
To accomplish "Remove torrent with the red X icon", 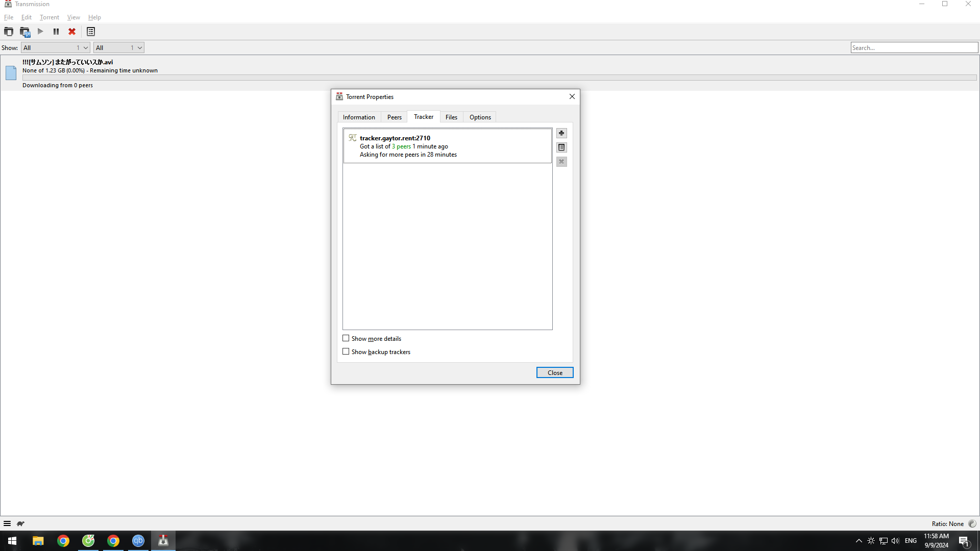I will pyautogui.click(x=72, y=32).
